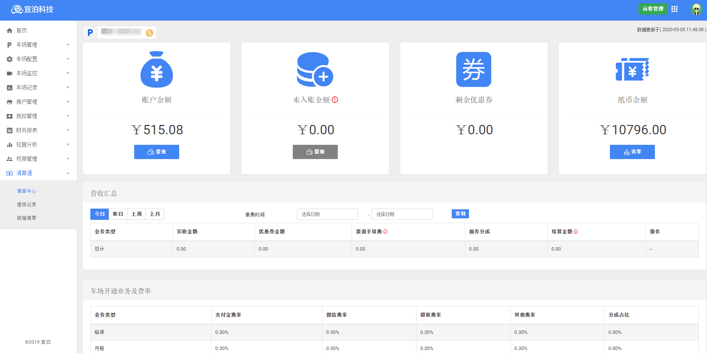
Task: Select the 上月 date tab
Action: click(x=155, y=214)
